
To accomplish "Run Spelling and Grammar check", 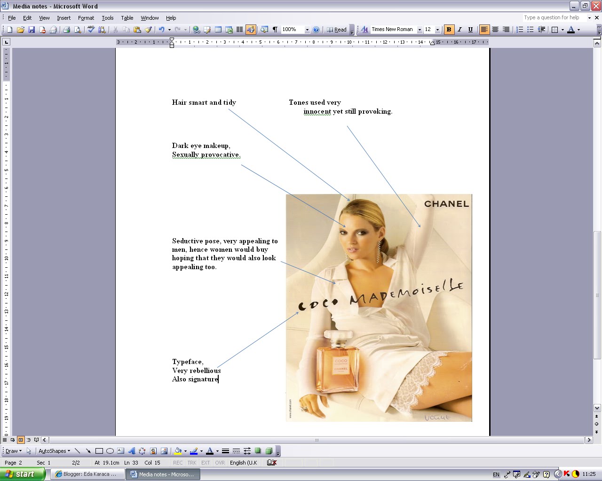I will (91, 30).
